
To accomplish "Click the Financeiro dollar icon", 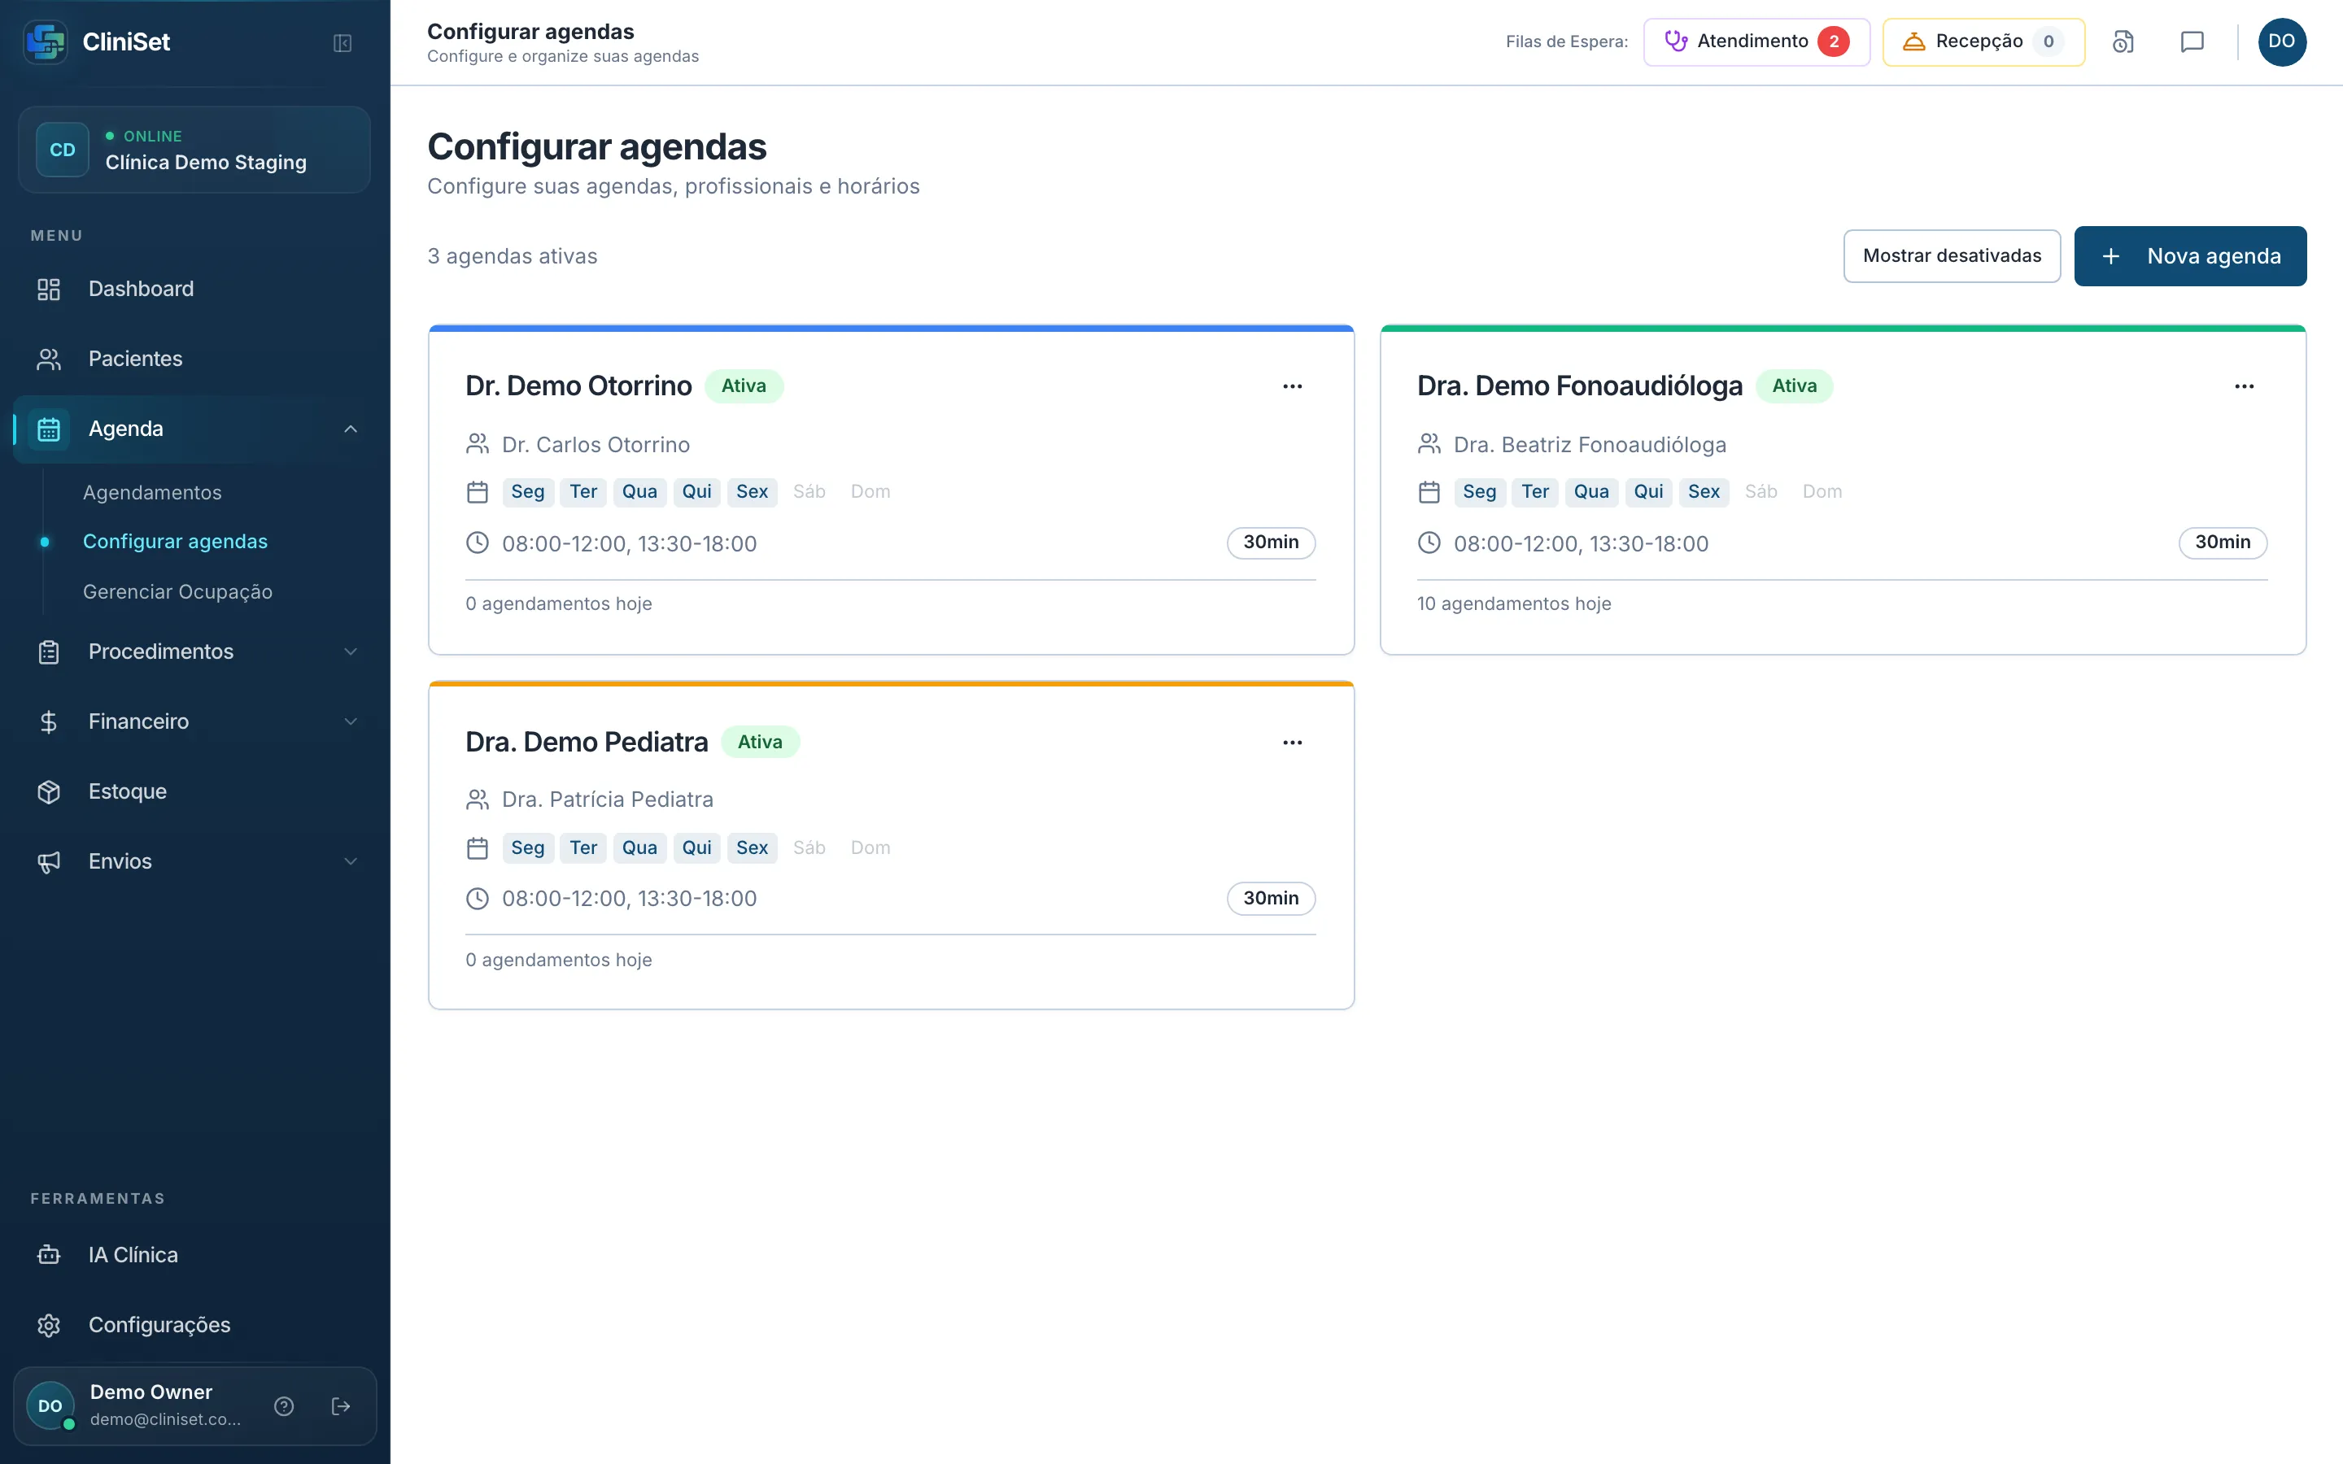I will click(x=49, y=722).
